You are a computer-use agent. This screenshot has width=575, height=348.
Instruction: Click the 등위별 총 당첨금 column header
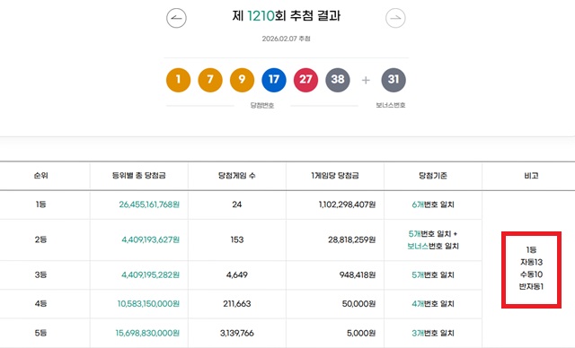pos(139,176)
